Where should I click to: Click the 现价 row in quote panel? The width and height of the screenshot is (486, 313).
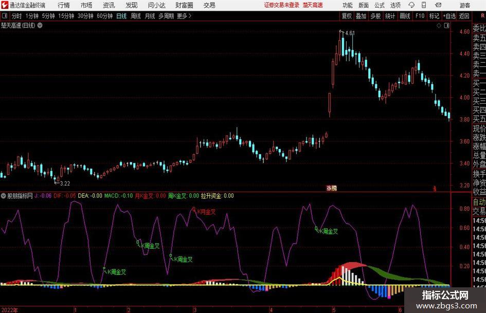[479, 128]
